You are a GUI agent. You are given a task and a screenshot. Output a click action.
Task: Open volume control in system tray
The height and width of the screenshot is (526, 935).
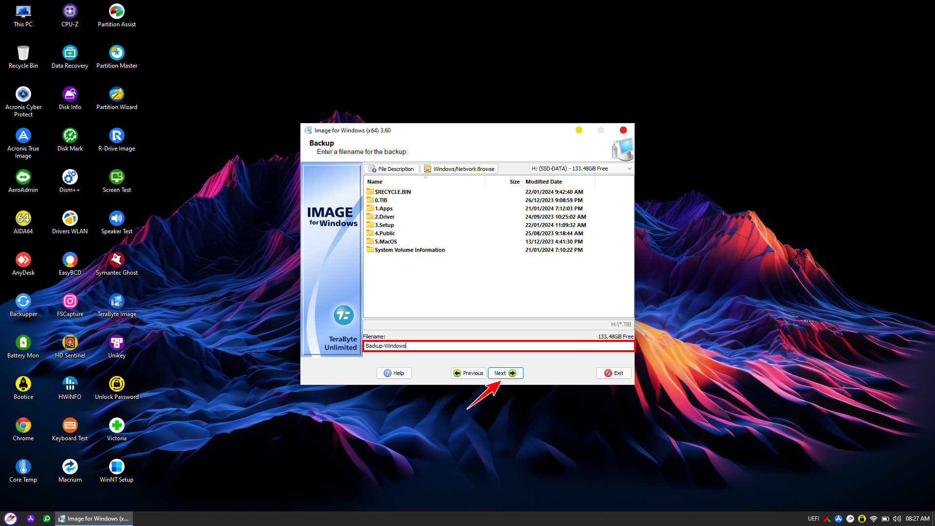(x=897, y=518)
